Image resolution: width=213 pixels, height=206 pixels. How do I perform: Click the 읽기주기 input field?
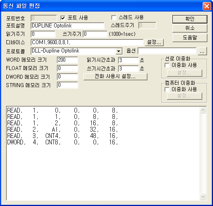click(x=43, y=34)
